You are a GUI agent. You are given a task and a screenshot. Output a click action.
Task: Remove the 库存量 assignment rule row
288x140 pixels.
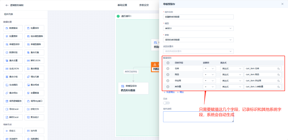click(x=168, y=87)
